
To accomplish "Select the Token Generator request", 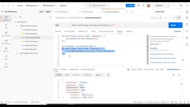I will click(x=31, y=42).
